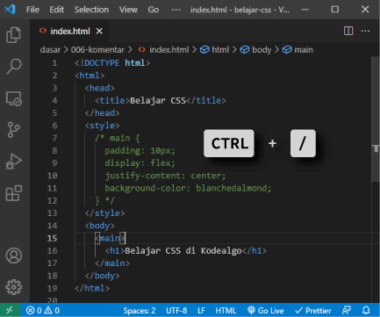Open the Search view

click(14, 67)
